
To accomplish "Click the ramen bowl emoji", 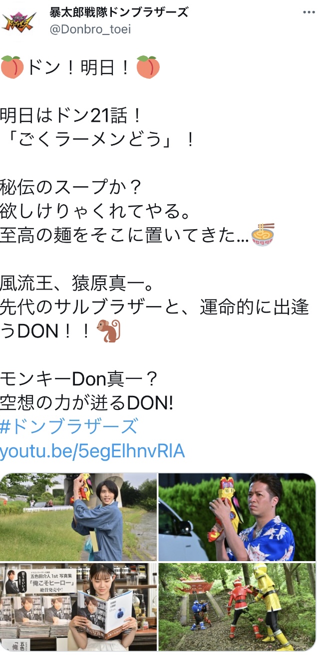I will (x=264, y=235).
